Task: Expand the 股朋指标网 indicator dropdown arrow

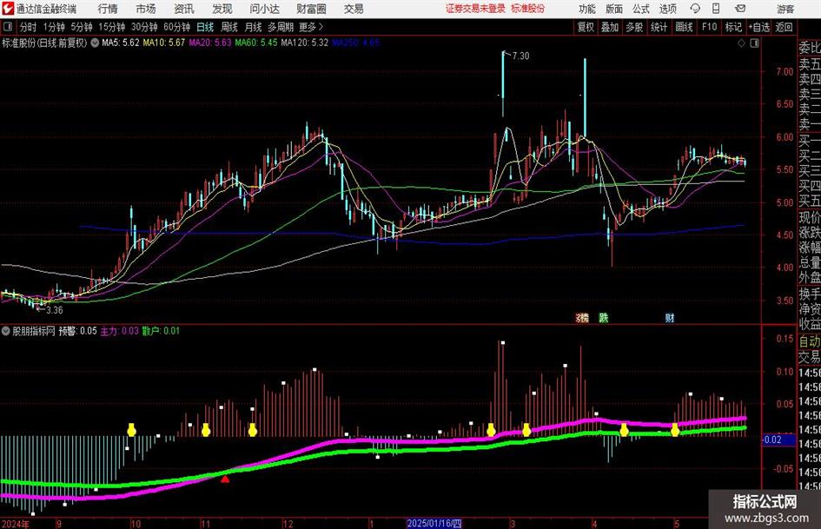Action: point(6,331)
